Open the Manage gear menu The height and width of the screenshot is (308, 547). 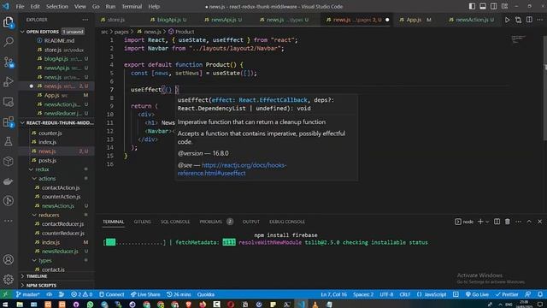click(x=9, y=280)
